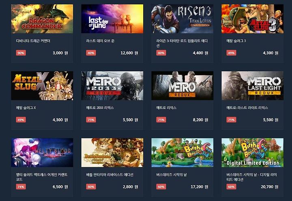Click the 80% badge on Battle Fantasia

[x=91, y=187]
